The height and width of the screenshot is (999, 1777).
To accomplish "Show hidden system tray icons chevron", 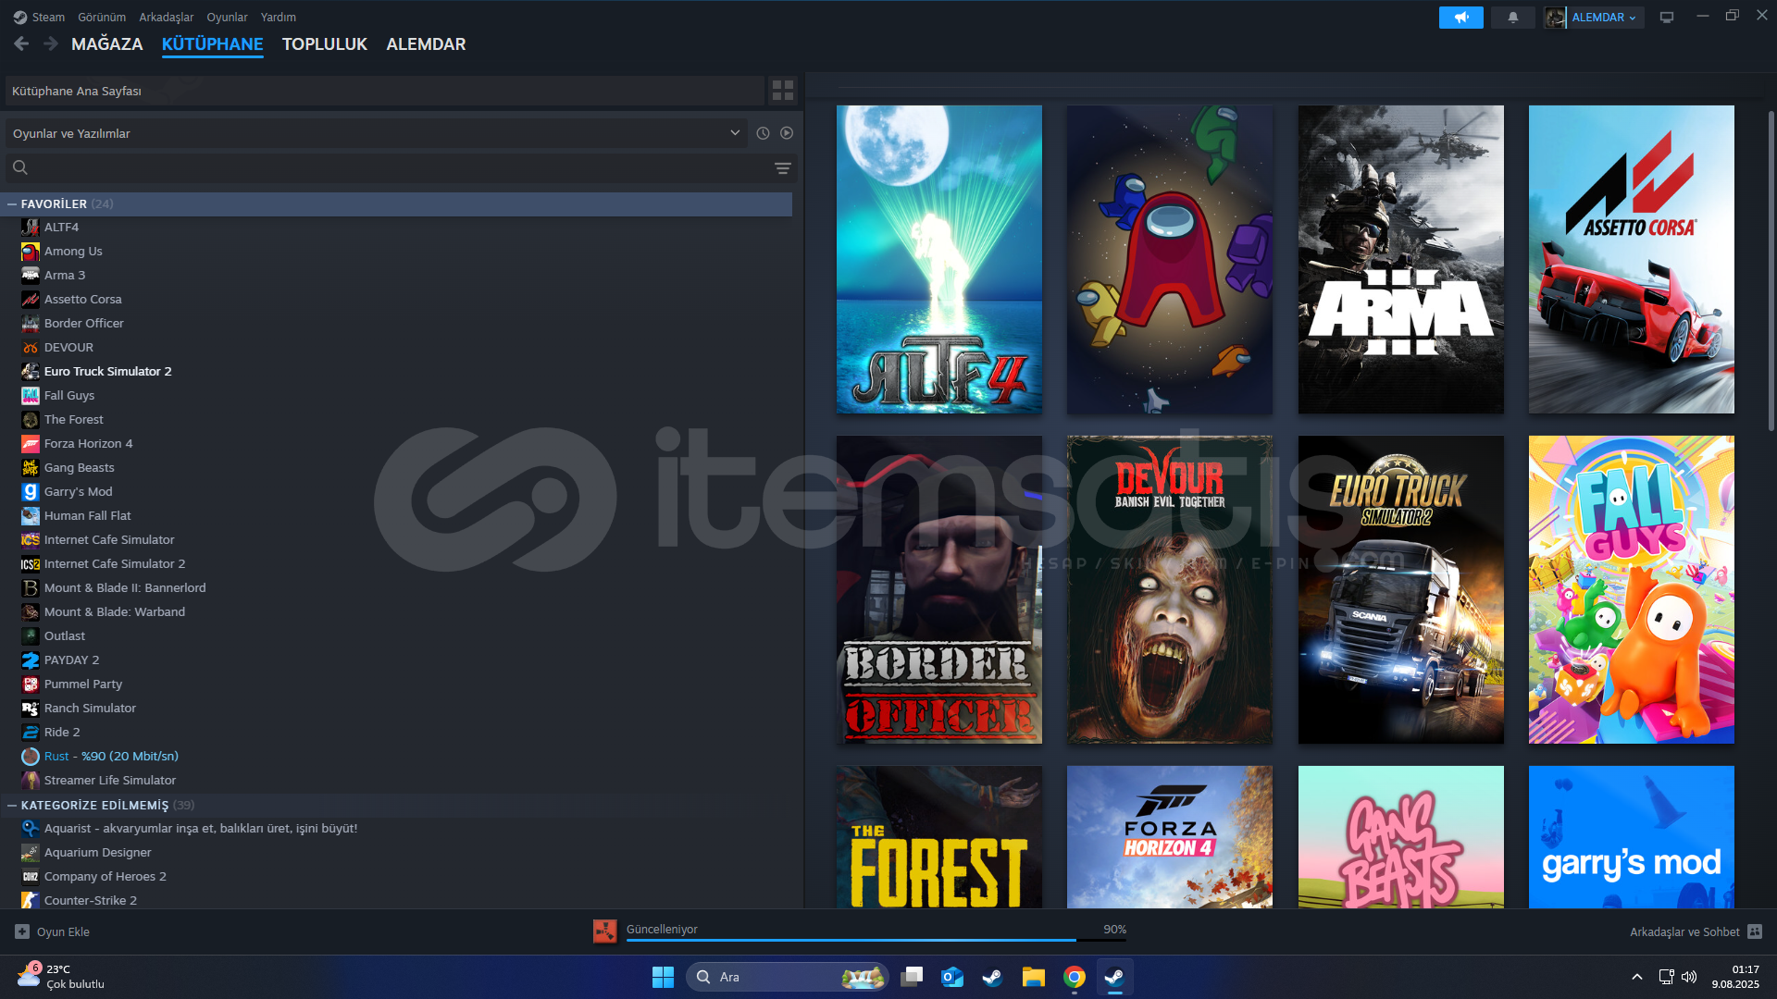I will click(1636, 977).
